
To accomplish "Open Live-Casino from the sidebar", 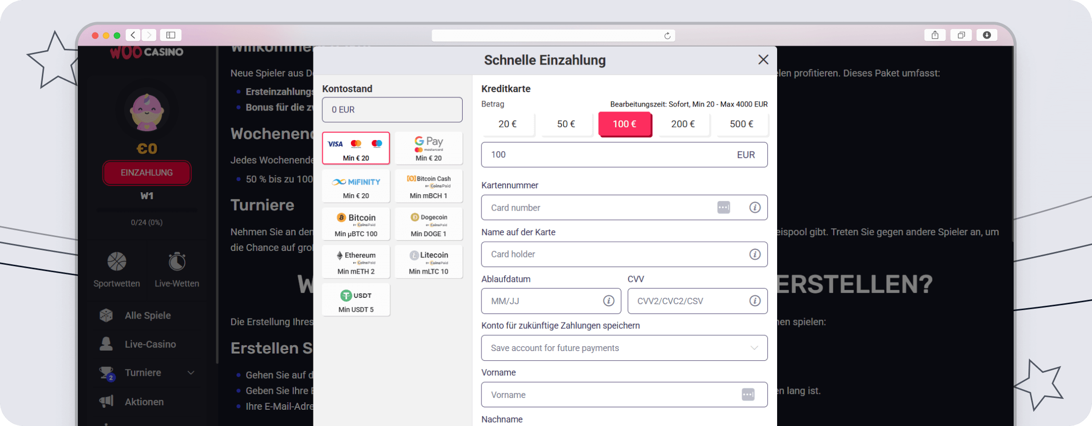I will (x=150, y=344).
